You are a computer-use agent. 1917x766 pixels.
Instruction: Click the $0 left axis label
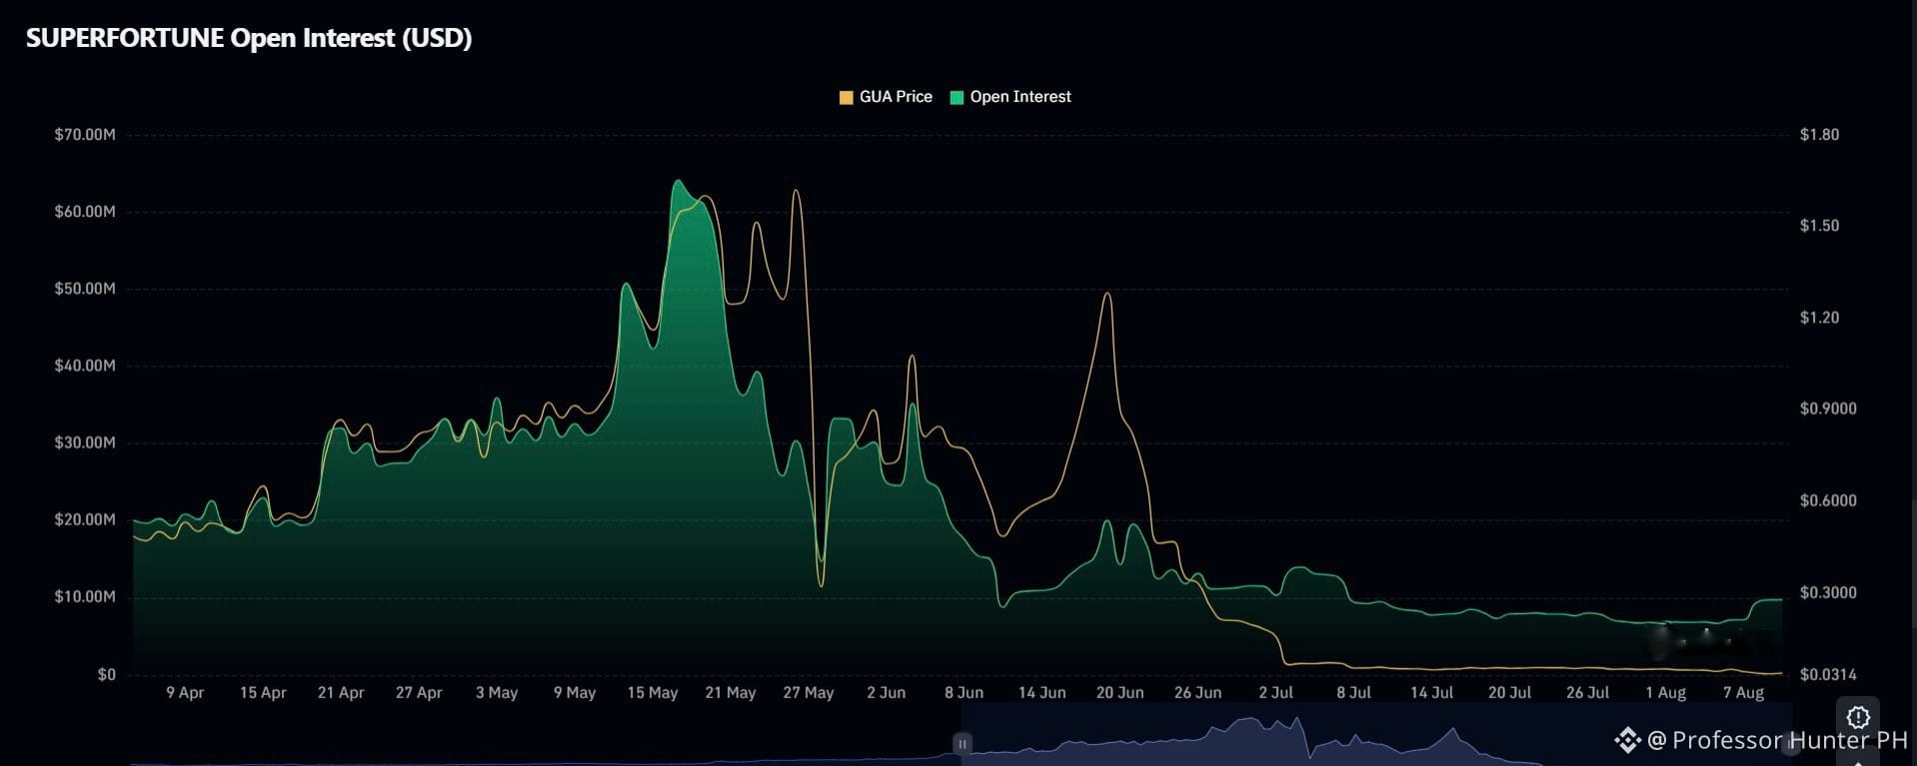[x=106, y=674]
